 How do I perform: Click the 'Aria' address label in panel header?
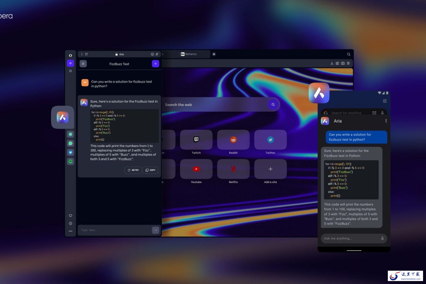coord(120,54)
